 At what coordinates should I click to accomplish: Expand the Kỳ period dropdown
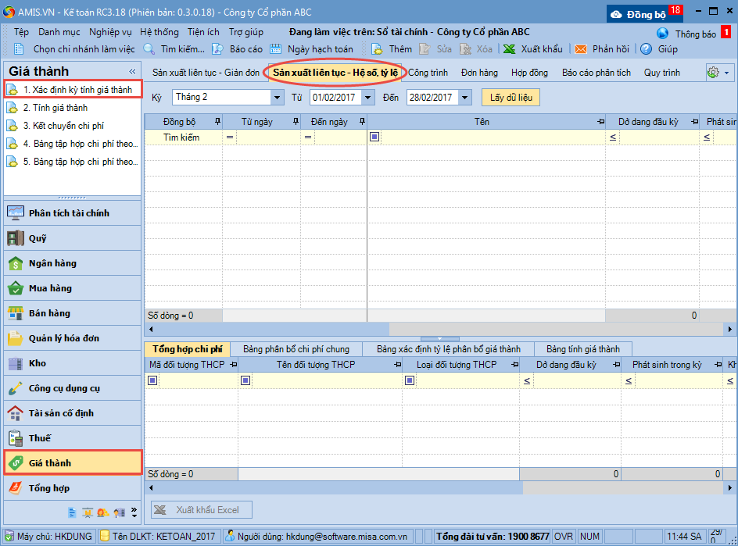pos(278,98)
